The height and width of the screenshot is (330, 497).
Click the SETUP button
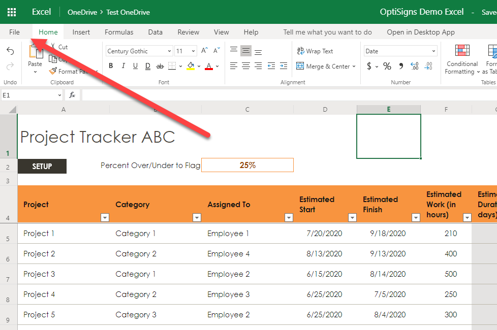coord(42,167)
